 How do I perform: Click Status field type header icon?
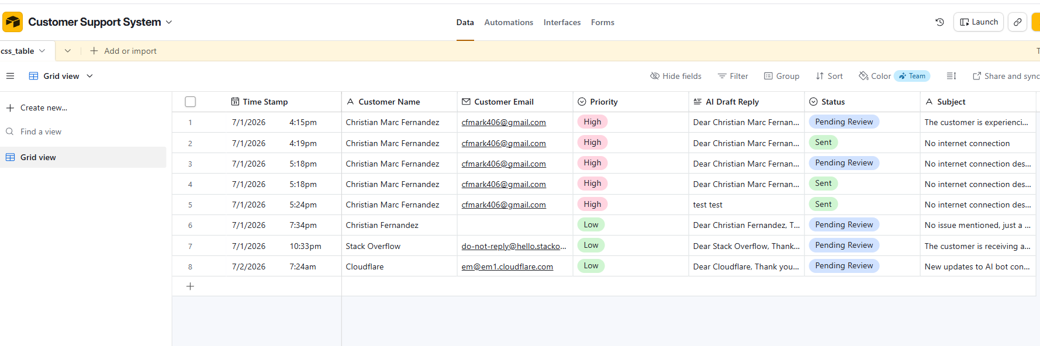pyautogui.click(x=813, y=102)
